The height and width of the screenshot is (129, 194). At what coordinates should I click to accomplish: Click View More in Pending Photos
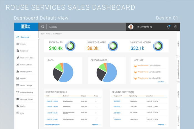tap(162, 124)
